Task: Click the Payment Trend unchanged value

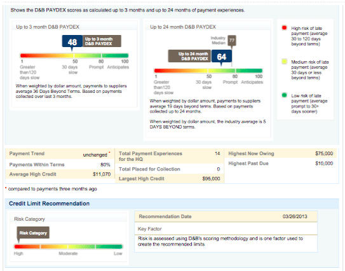Action: (x=95, y=155)
